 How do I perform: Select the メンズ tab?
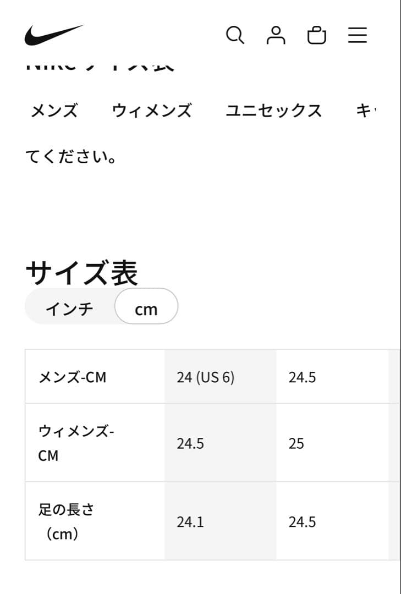pos(54,111)
